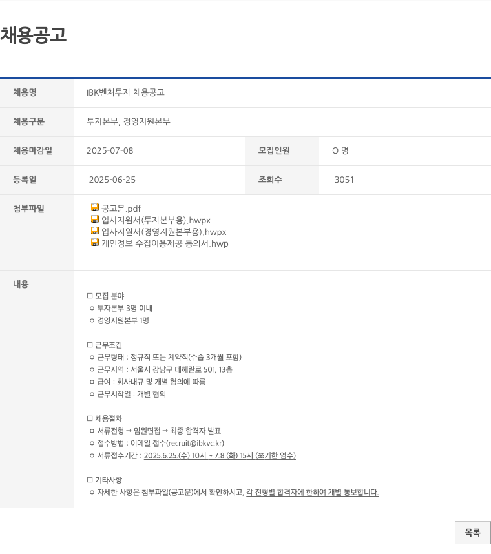Click the 급여 회사내규 line
The image size is (491, 554).
click(x=148, y=382)
